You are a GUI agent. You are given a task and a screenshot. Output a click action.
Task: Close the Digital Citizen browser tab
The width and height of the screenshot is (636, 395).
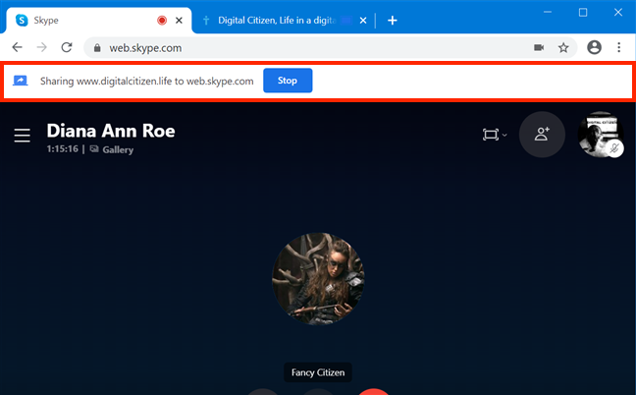point(363,21)
